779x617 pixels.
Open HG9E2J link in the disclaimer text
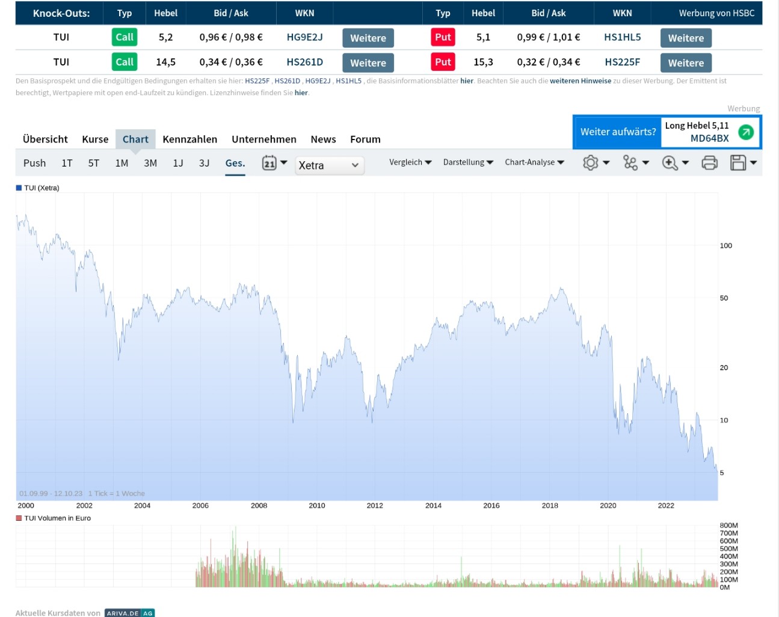[x=318, y=81]
